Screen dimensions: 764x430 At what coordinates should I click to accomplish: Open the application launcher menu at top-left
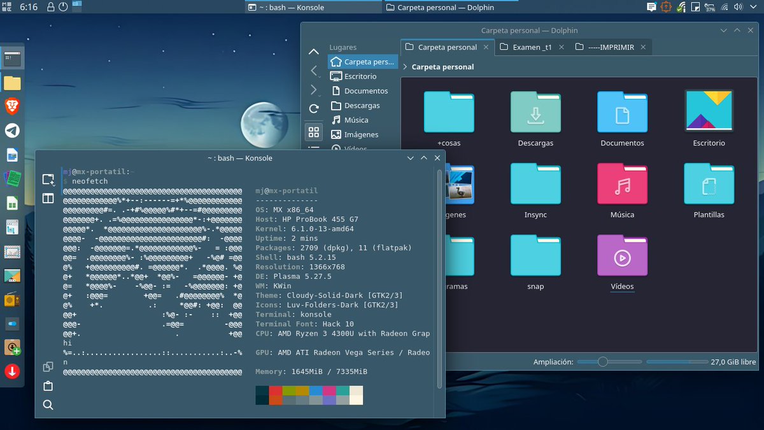(6, 7)
